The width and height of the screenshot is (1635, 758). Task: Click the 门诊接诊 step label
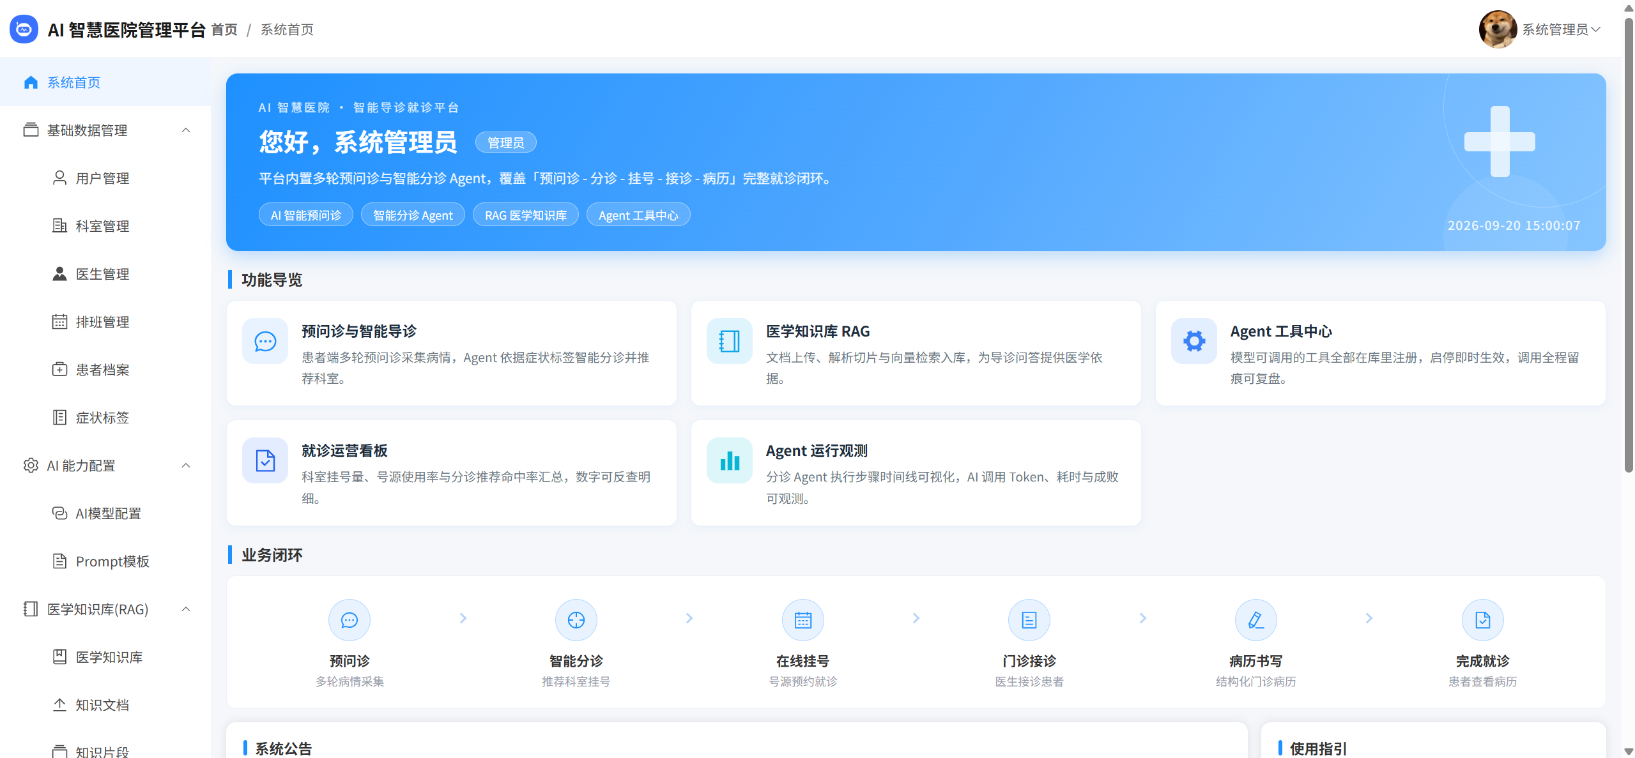pyautogui.click(x=1029, y=661)
